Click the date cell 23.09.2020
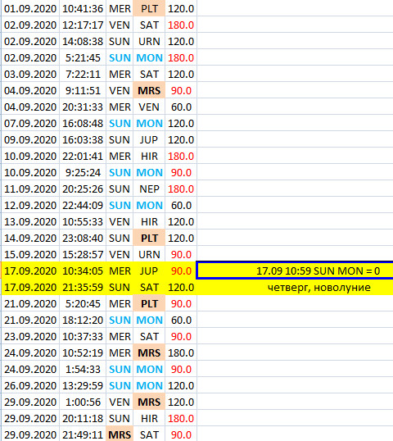 pyautogui.click(x=30, y=336)
